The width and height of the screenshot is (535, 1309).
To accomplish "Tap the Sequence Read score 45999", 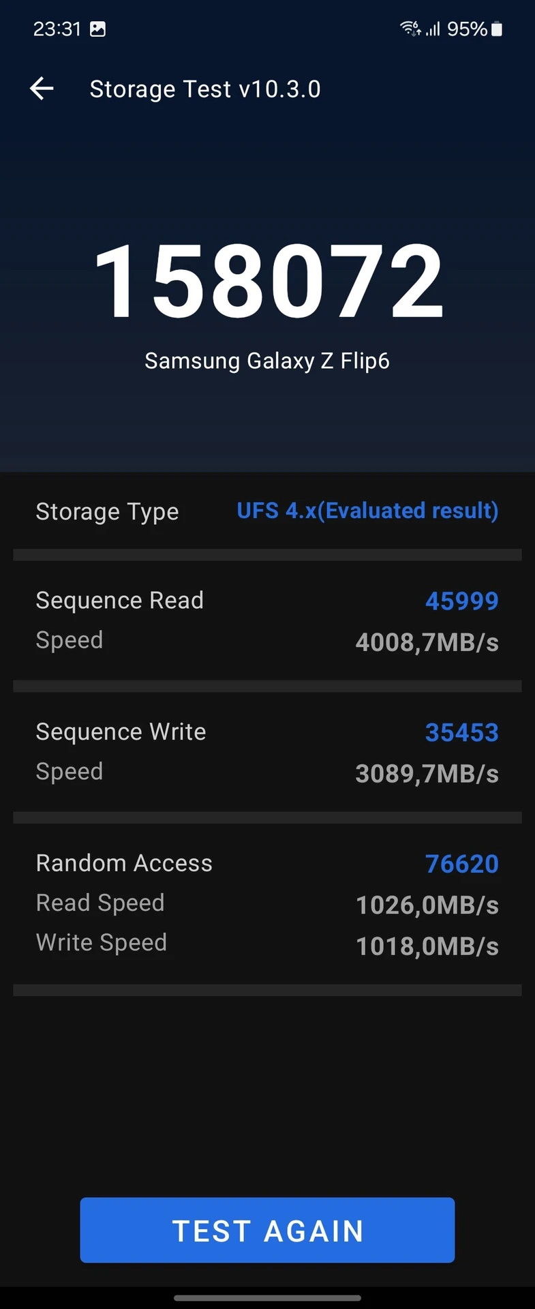I will [x=462, y=601].
